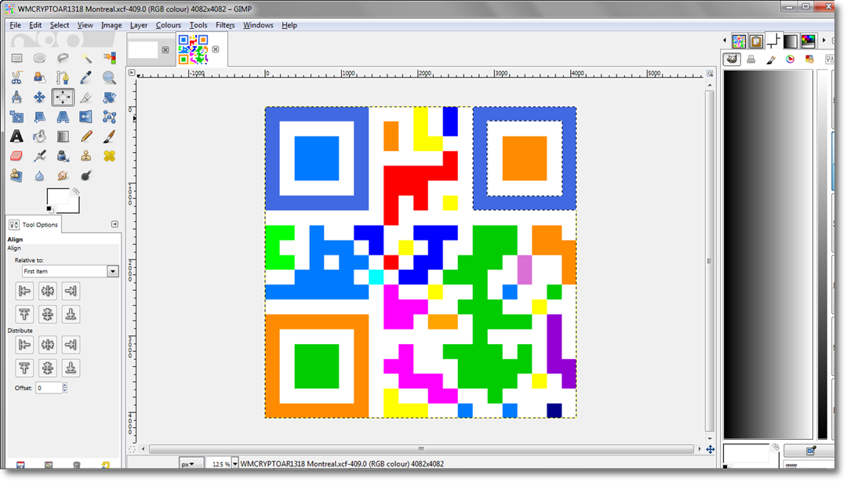Select the Fuzzy Select magic wand tool

click(86, 58)
